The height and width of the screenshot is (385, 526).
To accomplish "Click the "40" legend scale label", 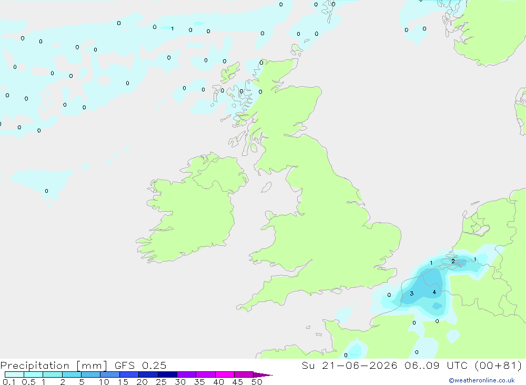I will [219, 382].
